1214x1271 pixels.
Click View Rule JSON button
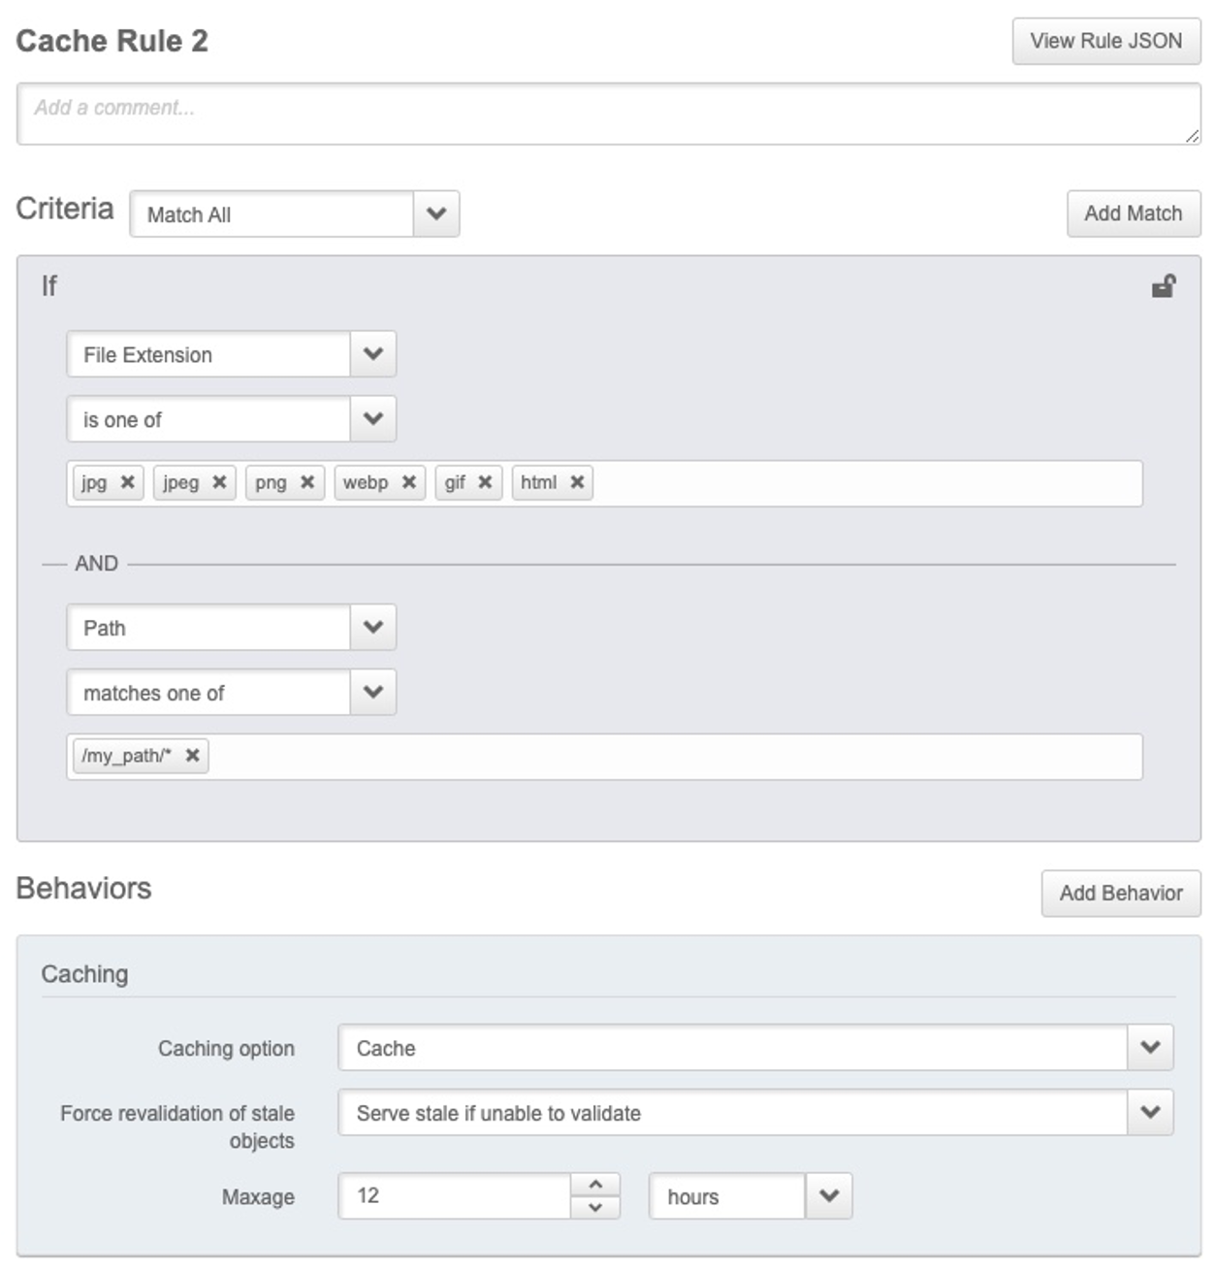click(x=1105, y=42)
